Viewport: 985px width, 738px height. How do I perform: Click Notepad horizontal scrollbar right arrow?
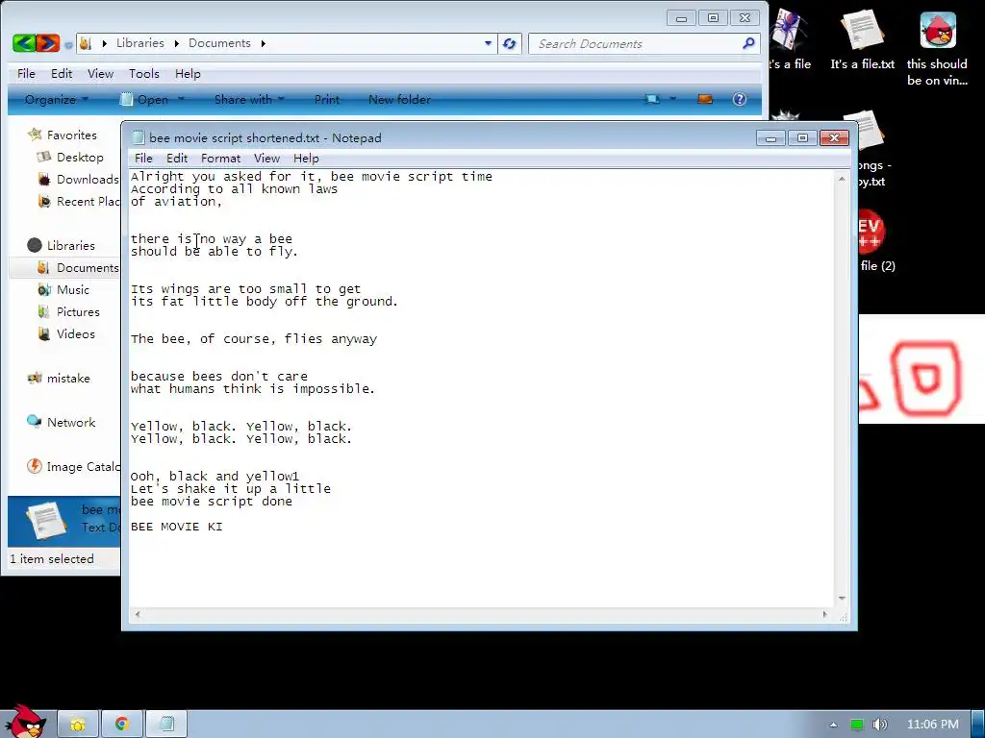click(x=824, y=614)
